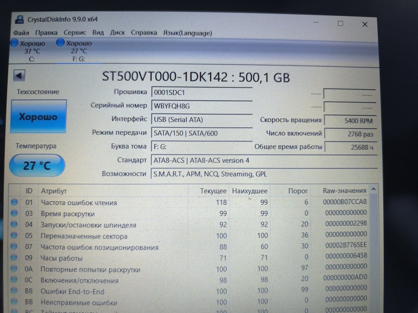The image size is (418, 313).
Task: Open the Файл menu
Action: point(21,33)
